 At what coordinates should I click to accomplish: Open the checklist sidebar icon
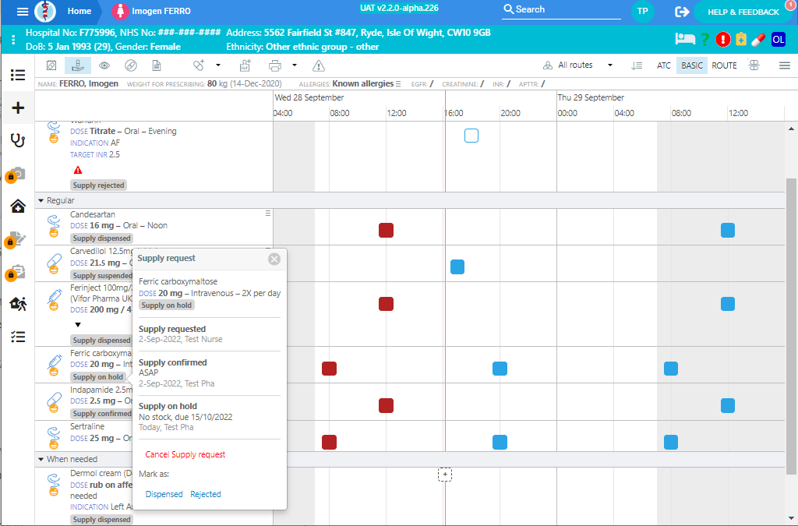pyautogui.click(x=18, y=337)
